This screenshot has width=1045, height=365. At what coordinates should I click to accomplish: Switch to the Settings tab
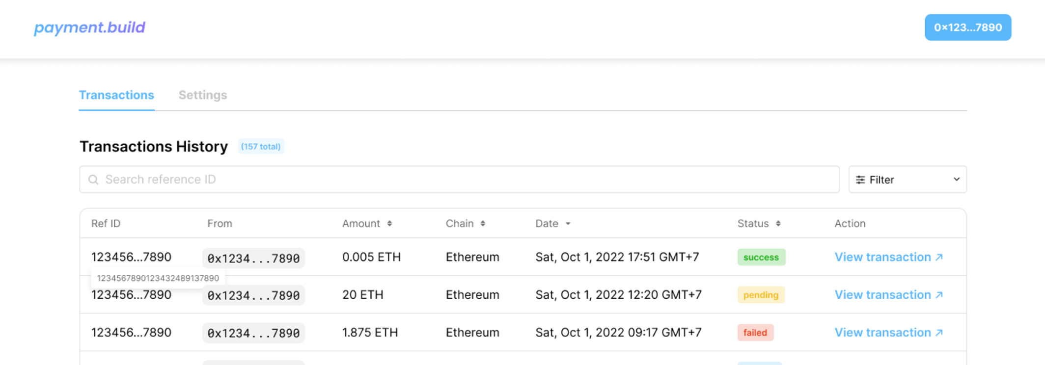tap(202, 95)
